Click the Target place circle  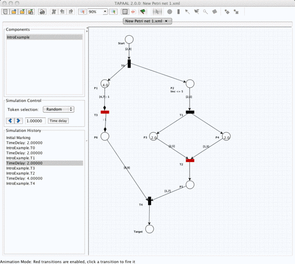149,229
